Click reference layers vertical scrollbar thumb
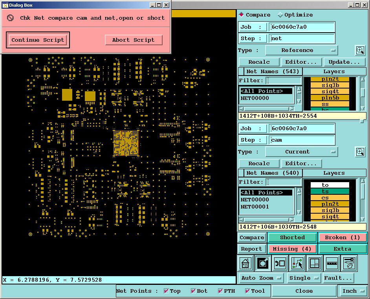Image resolution: width=370 pixels, height=299 pixels. click(x=363, y=92)
